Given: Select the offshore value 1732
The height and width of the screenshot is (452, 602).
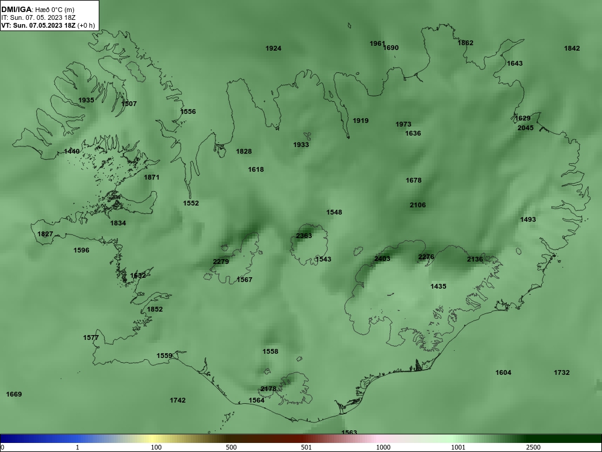Looking at the screenshot, I should click(562, 373).
